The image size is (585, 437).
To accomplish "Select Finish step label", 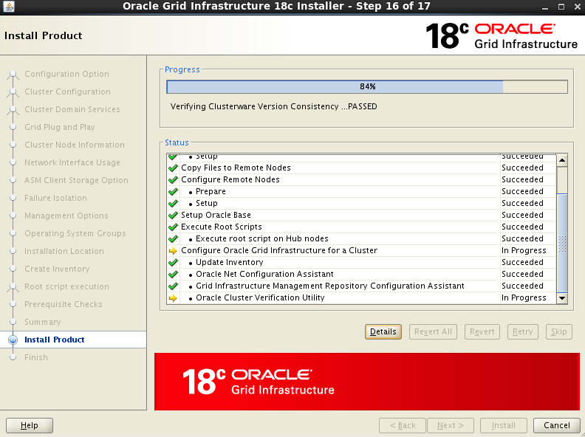I will click(x=36, y=357).
